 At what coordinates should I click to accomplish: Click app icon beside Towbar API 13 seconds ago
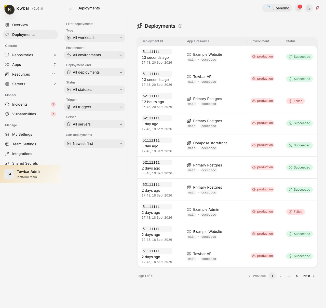(x=189, y=77)
